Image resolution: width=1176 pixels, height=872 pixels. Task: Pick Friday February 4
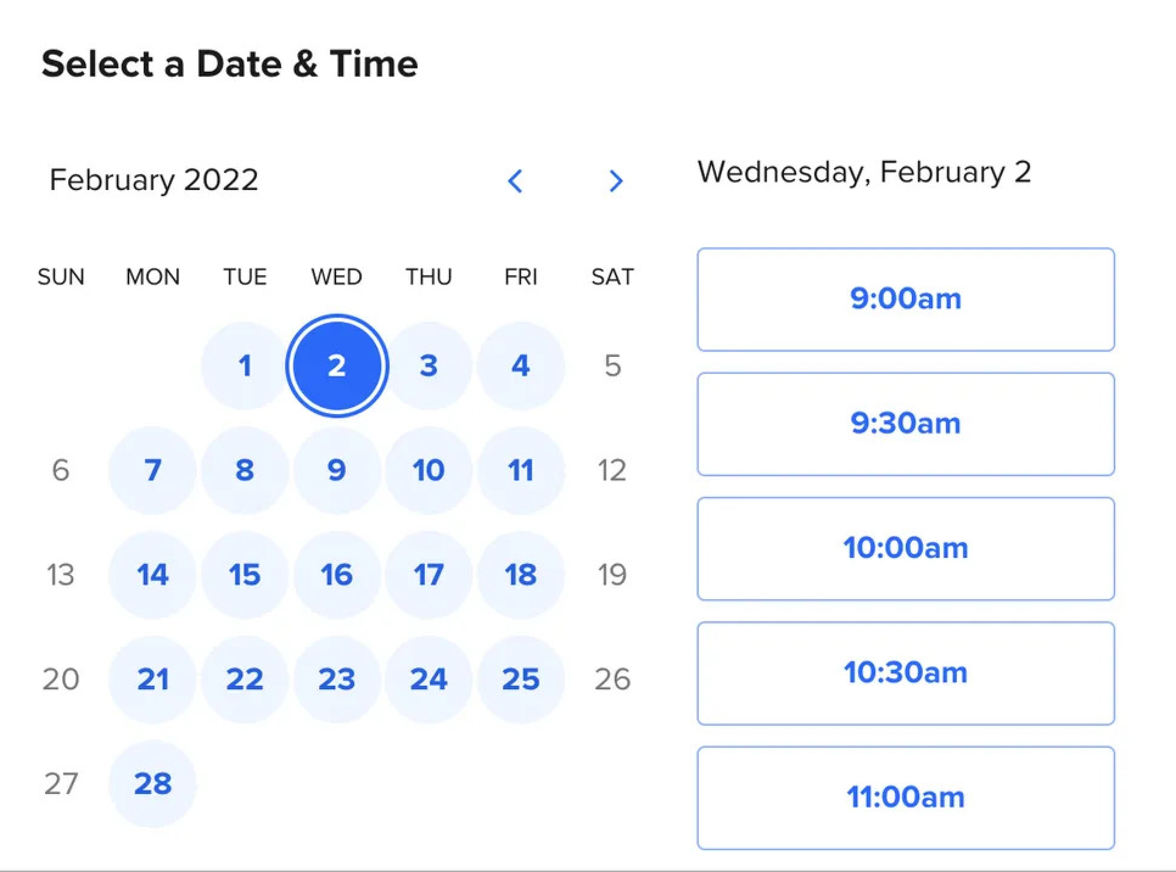pyautogui.click(x=521, y=366)
